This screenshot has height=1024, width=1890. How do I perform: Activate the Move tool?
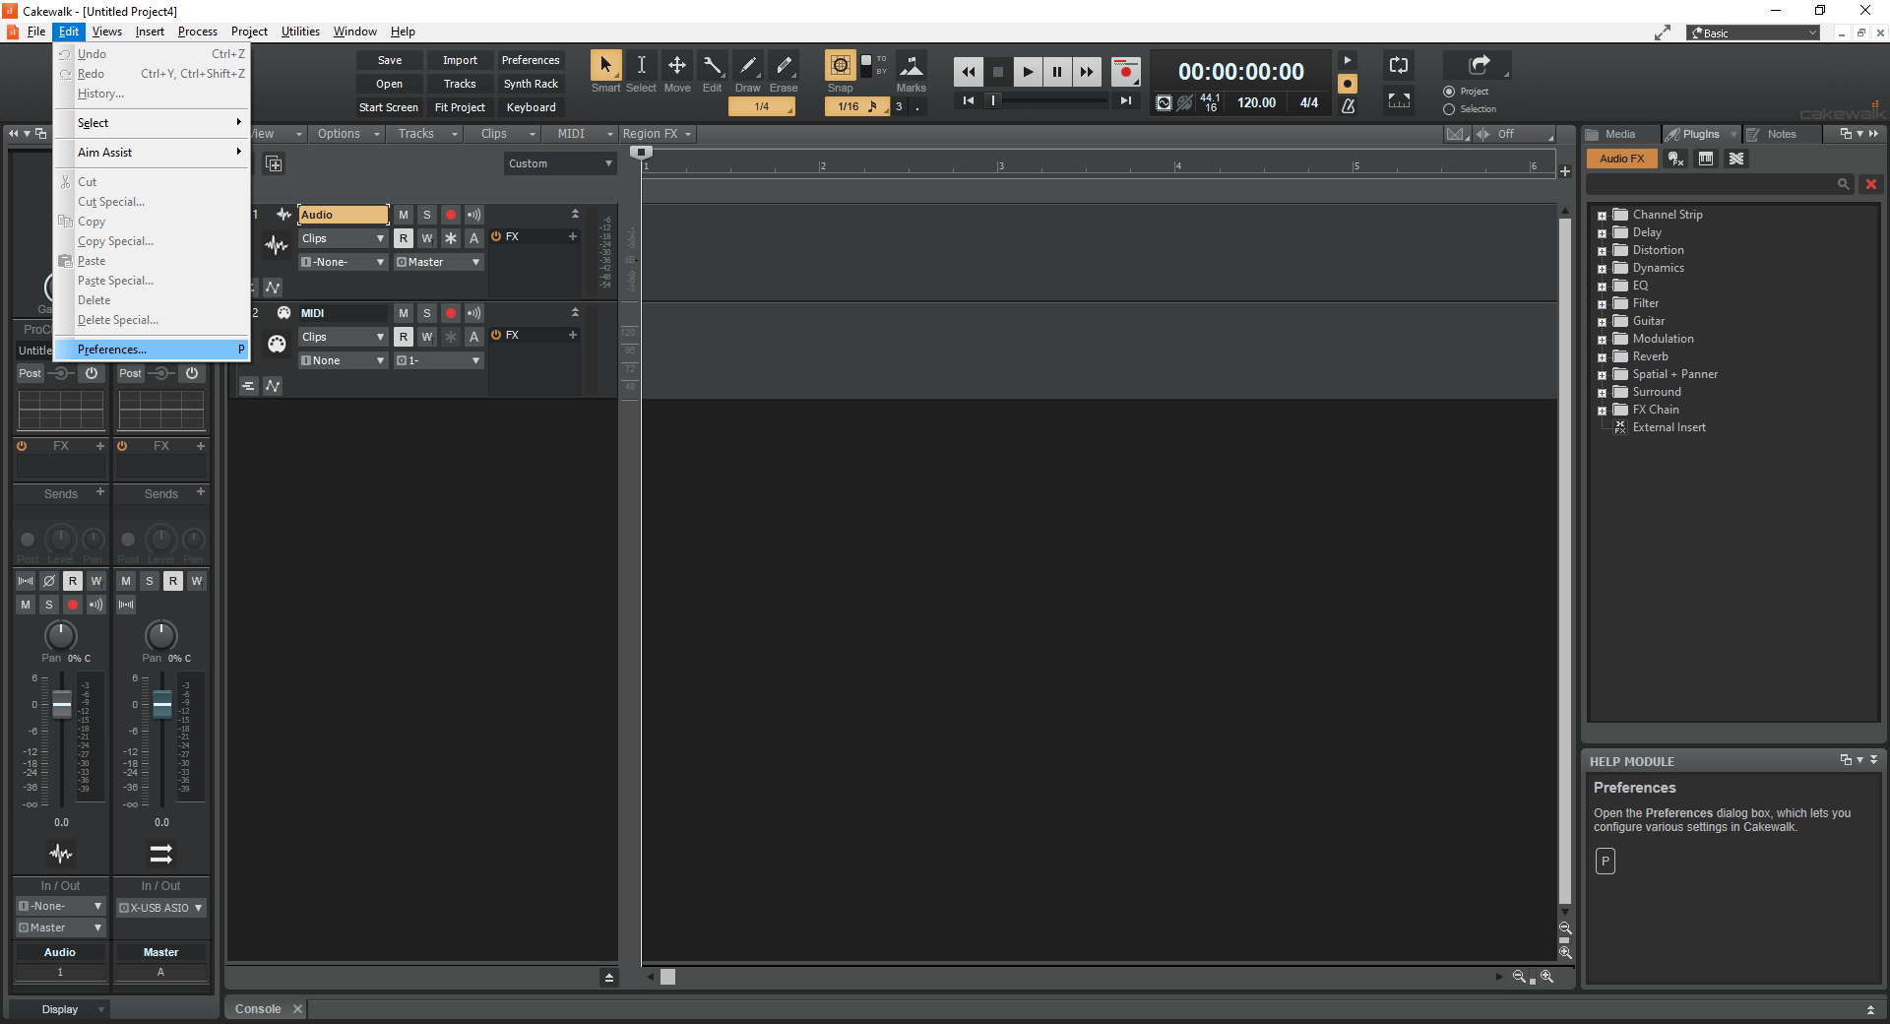click(x=677, y=66)
